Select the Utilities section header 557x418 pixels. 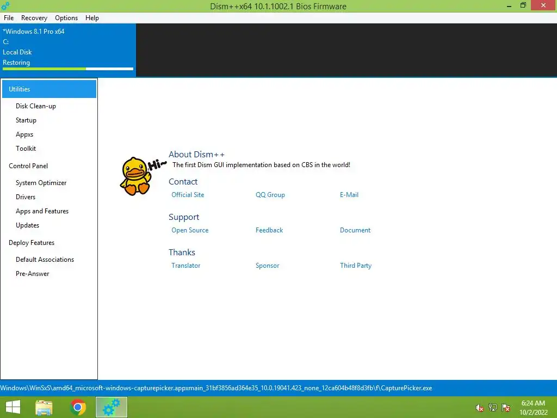pyautogui.click(x=49, y=89)
